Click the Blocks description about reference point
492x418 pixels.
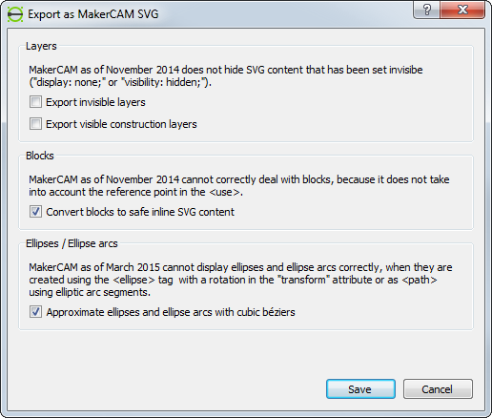239,186
